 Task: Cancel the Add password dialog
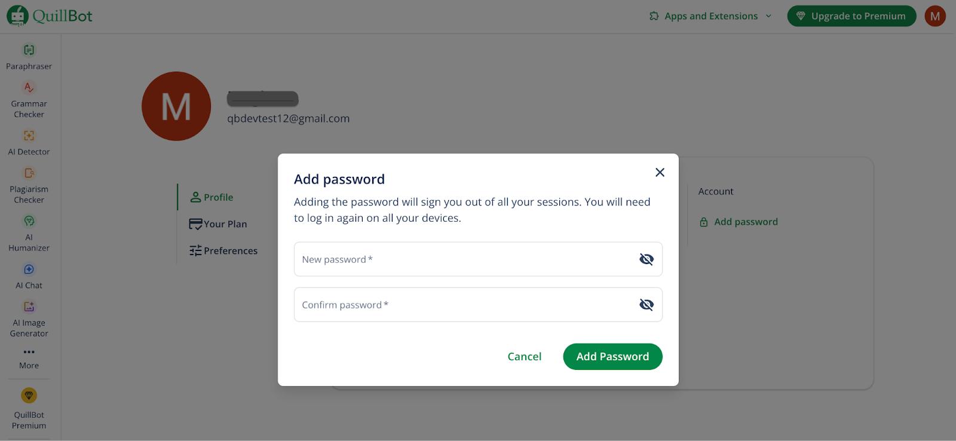coord(525,357)
